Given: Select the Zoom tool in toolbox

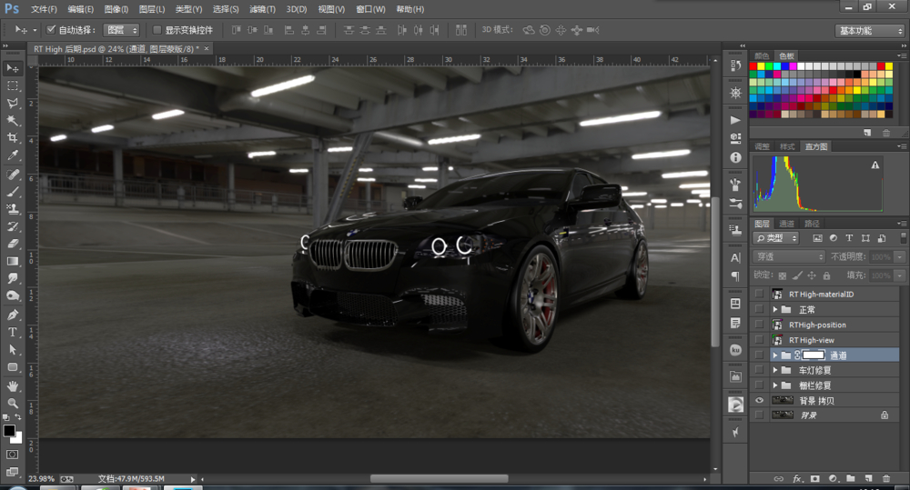Looking at the screenshot, I should (x=13, y=403).
